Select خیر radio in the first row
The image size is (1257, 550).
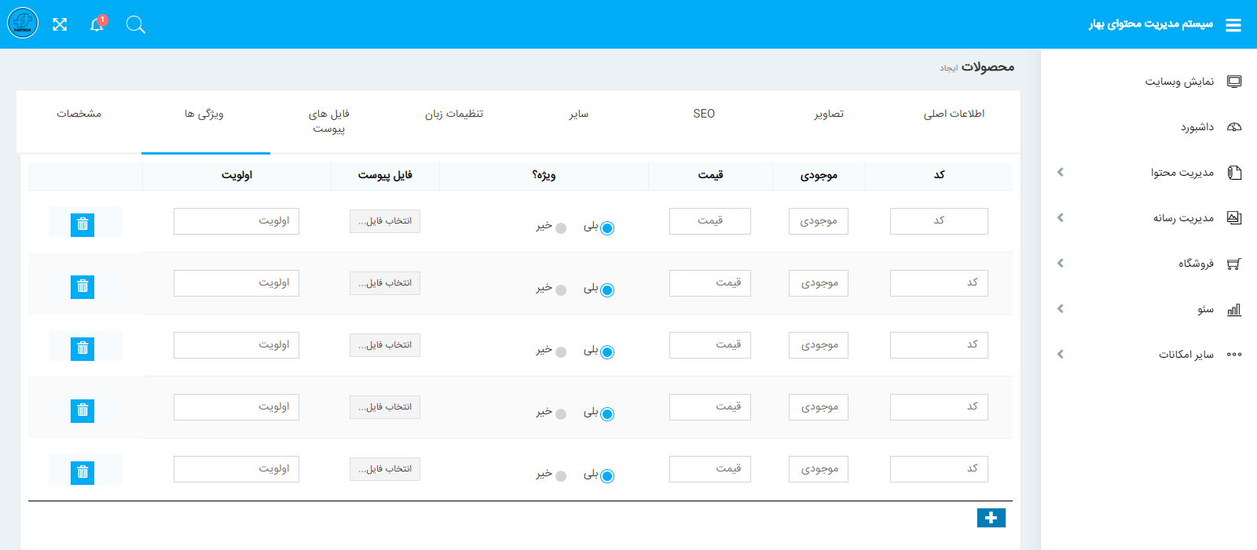click(561, 228)
